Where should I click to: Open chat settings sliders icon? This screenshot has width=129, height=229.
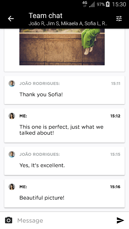[x=119, y=19]
